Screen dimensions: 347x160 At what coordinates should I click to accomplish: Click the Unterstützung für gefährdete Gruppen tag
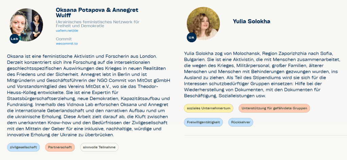pyautogui.click(x=274, y=108)
